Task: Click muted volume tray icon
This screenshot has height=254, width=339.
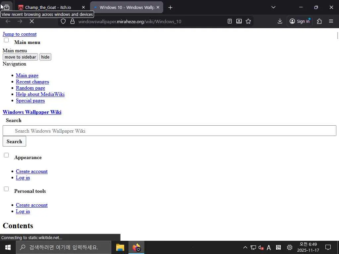Action: pos(261,247)
